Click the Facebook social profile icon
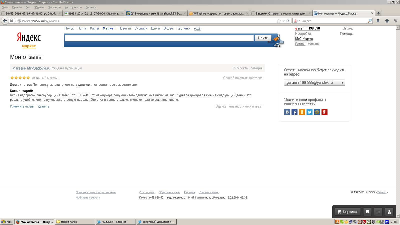 [294, 112]
